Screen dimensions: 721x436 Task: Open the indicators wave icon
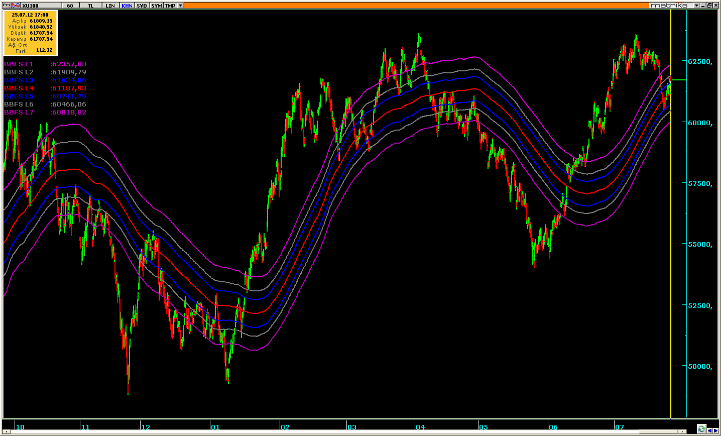pyautogui.click(x=16, y=6)
